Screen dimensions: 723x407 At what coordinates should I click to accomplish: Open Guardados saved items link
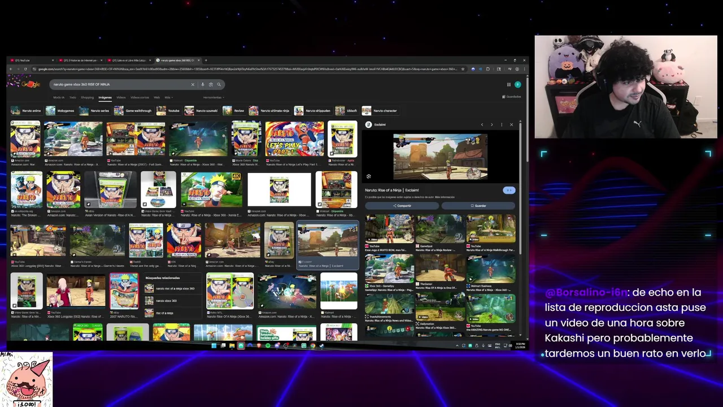(x=512, y=97)
